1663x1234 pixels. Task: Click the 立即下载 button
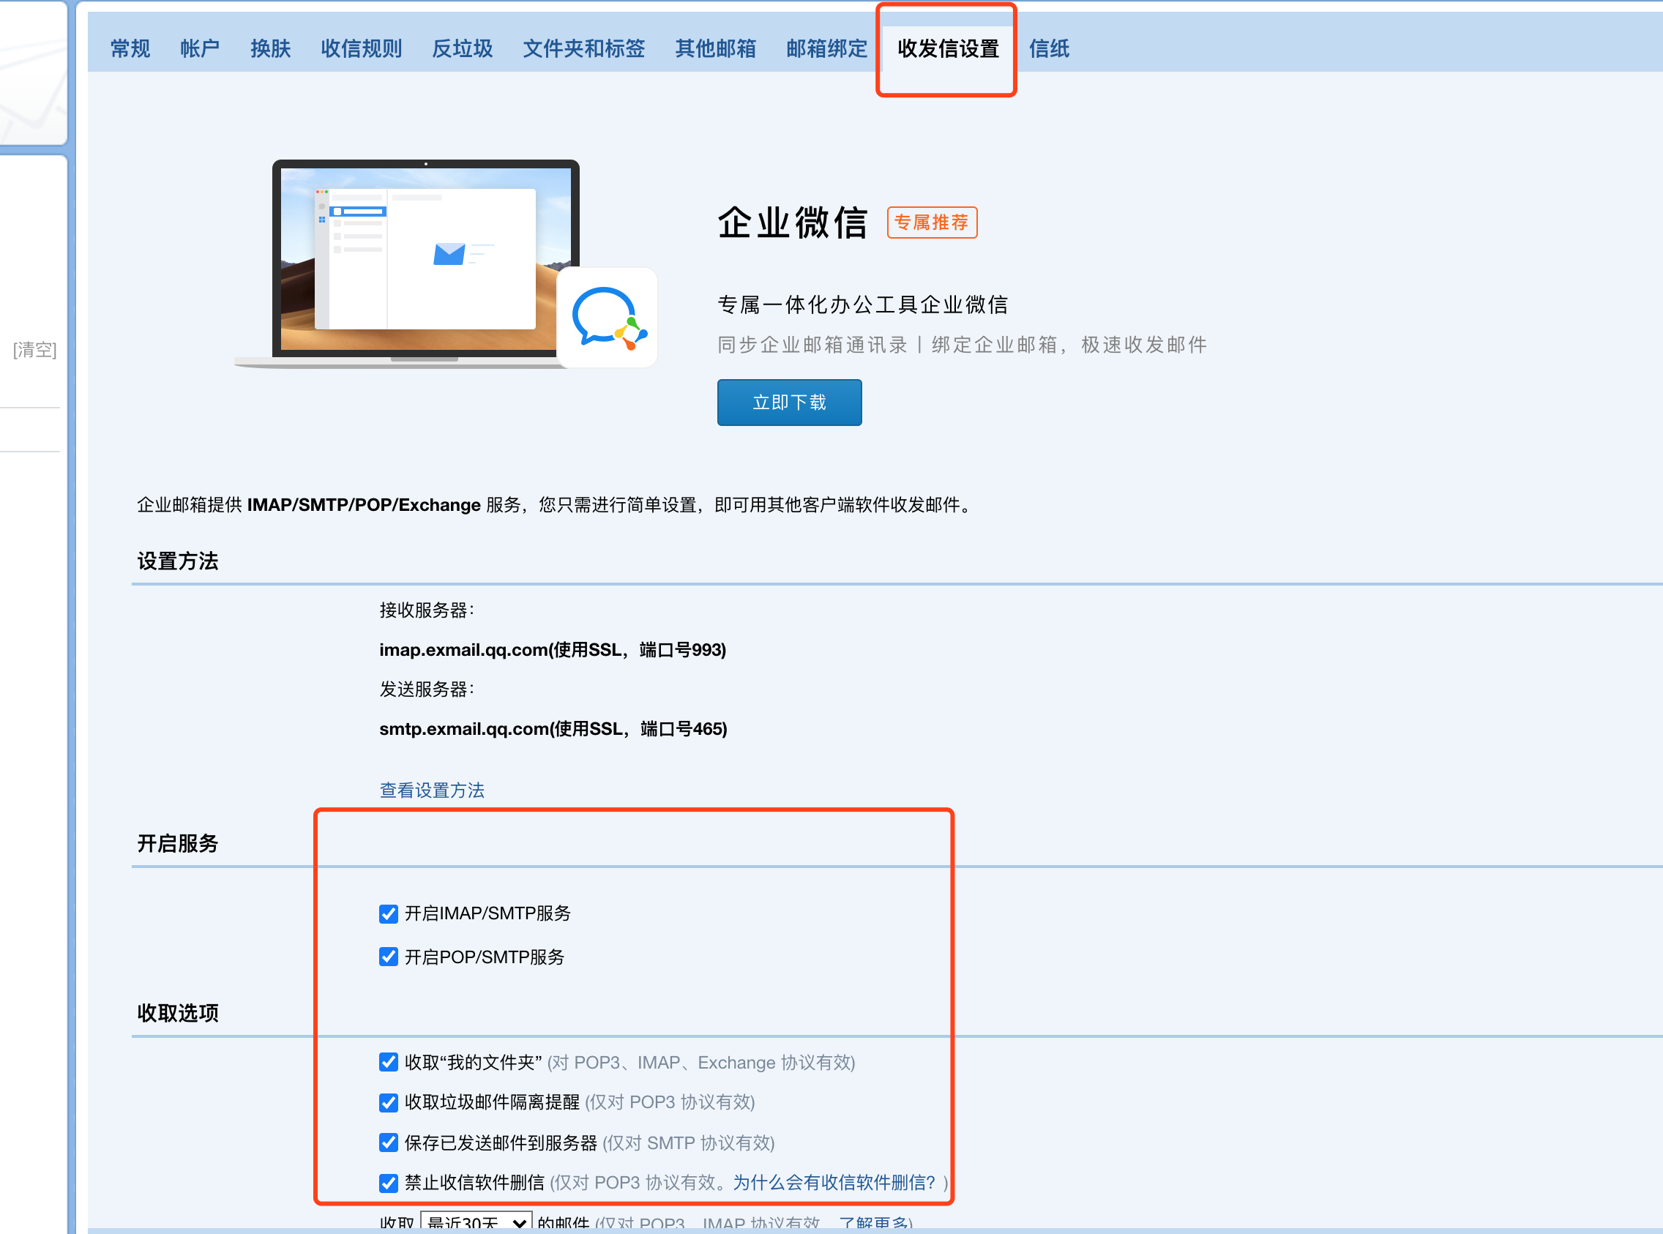point(789,403)
